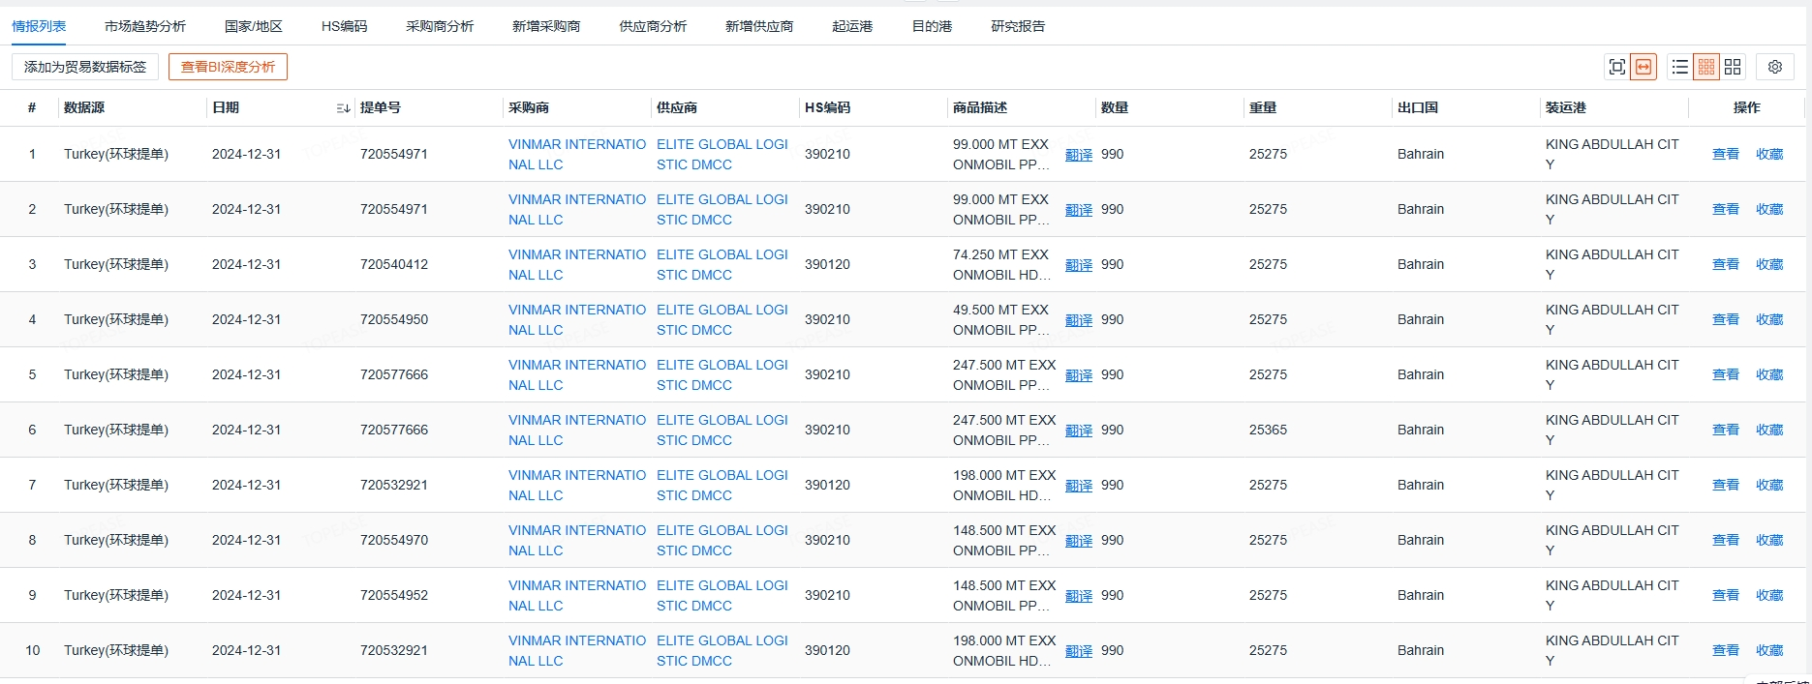Click 收藏 for row 8
Screen dimensions: 1812x684
point(1768,540)
